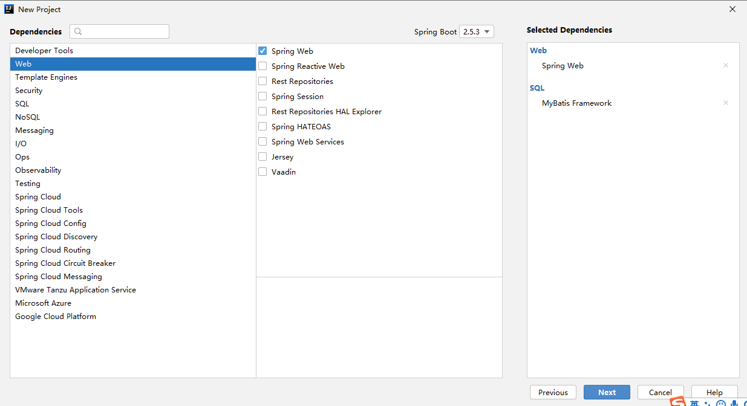
Task: Open the Microsoft Azure category
Action: click(133, 303)
